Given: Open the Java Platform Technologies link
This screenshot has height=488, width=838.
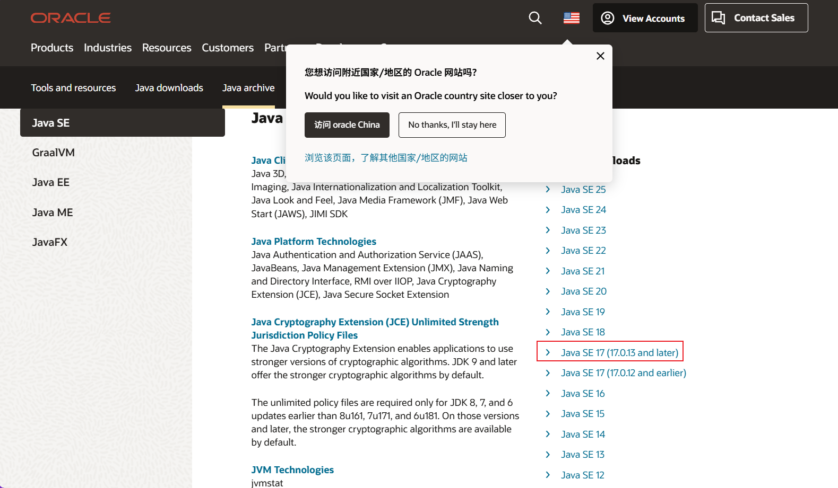Looking at the screenshot, I should 314,242.
